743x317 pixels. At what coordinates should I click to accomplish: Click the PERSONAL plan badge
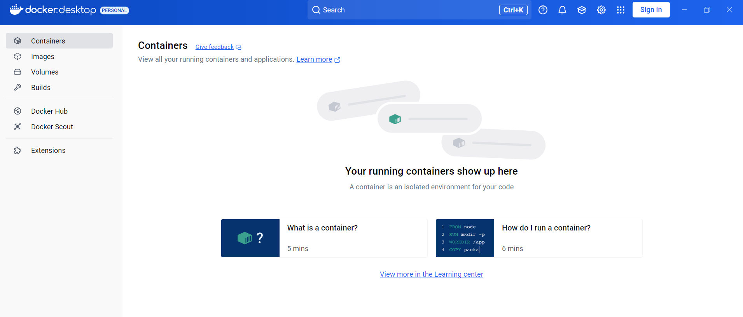(x=114, y=10)
